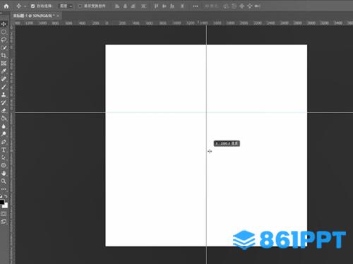Expand the Move tool preset picker arrow
Screen dimensions: 353x264
pos(25,6)
